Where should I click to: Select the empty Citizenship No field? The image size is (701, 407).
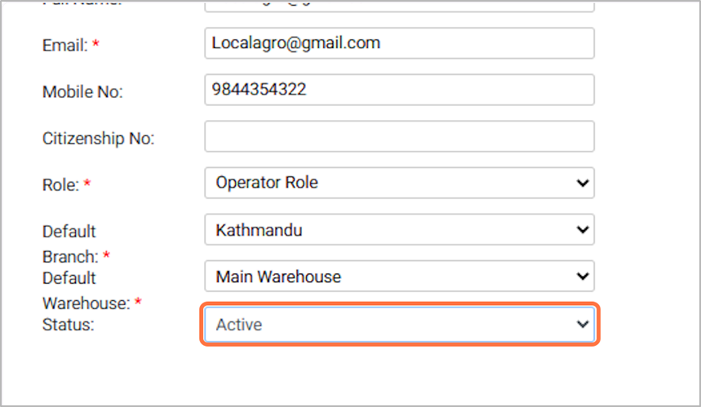[398, 136]
